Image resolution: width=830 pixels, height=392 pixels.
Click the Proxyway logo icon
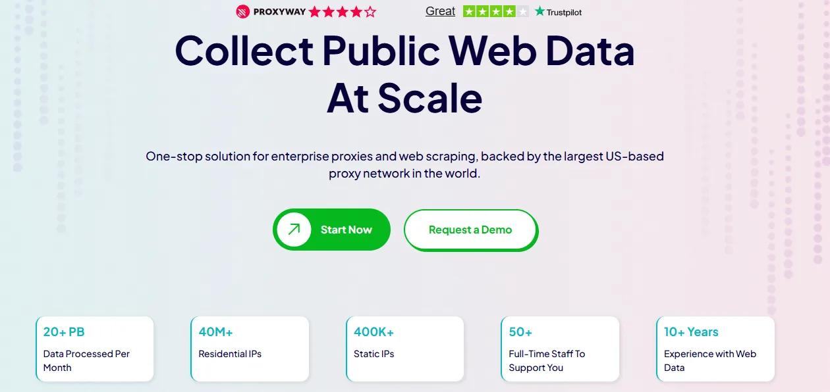click(x=243, y=11)
